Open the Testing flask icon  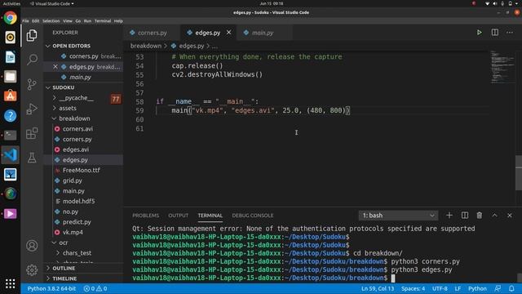pyautogui.click(x=32, y=158)
